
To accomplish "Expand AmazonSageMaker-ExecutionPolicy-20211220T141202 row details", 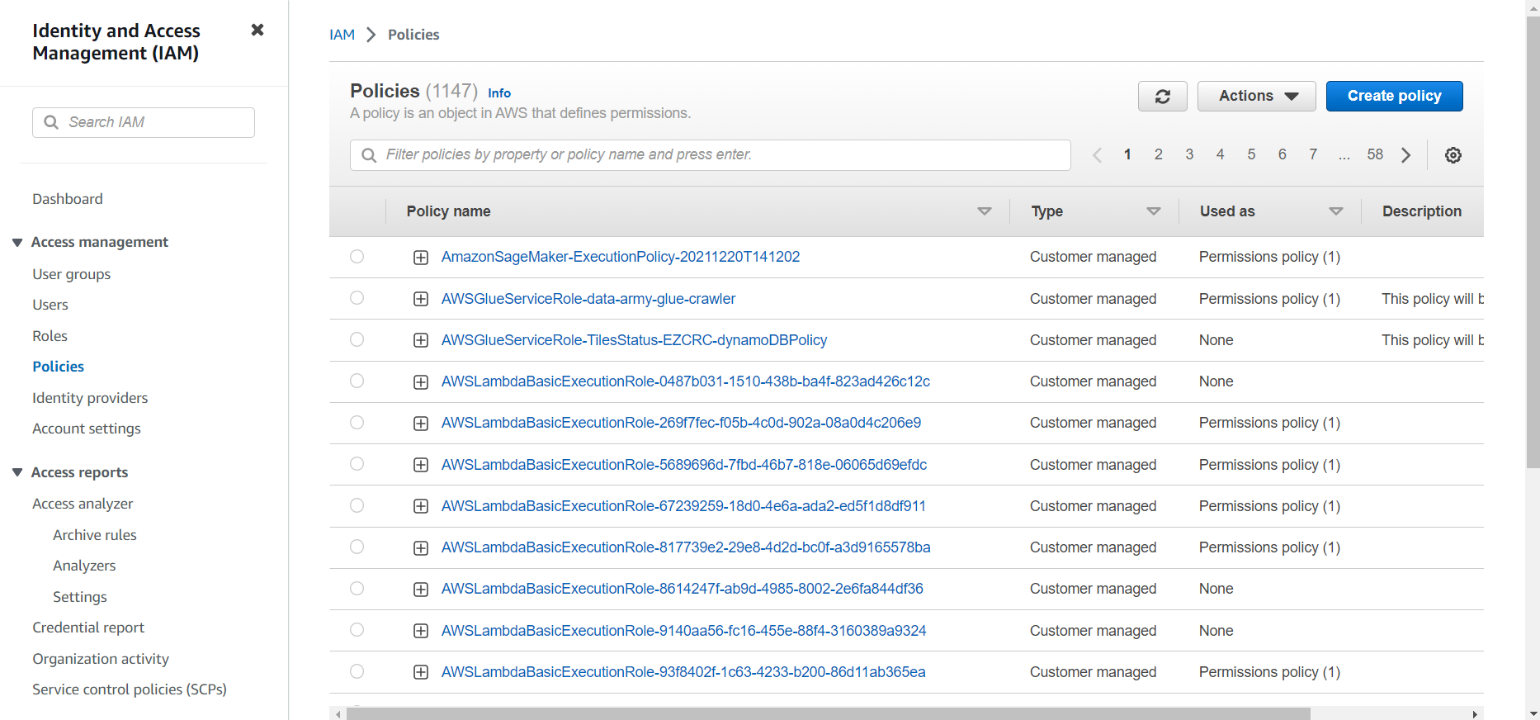I will (x=421, y=258).
